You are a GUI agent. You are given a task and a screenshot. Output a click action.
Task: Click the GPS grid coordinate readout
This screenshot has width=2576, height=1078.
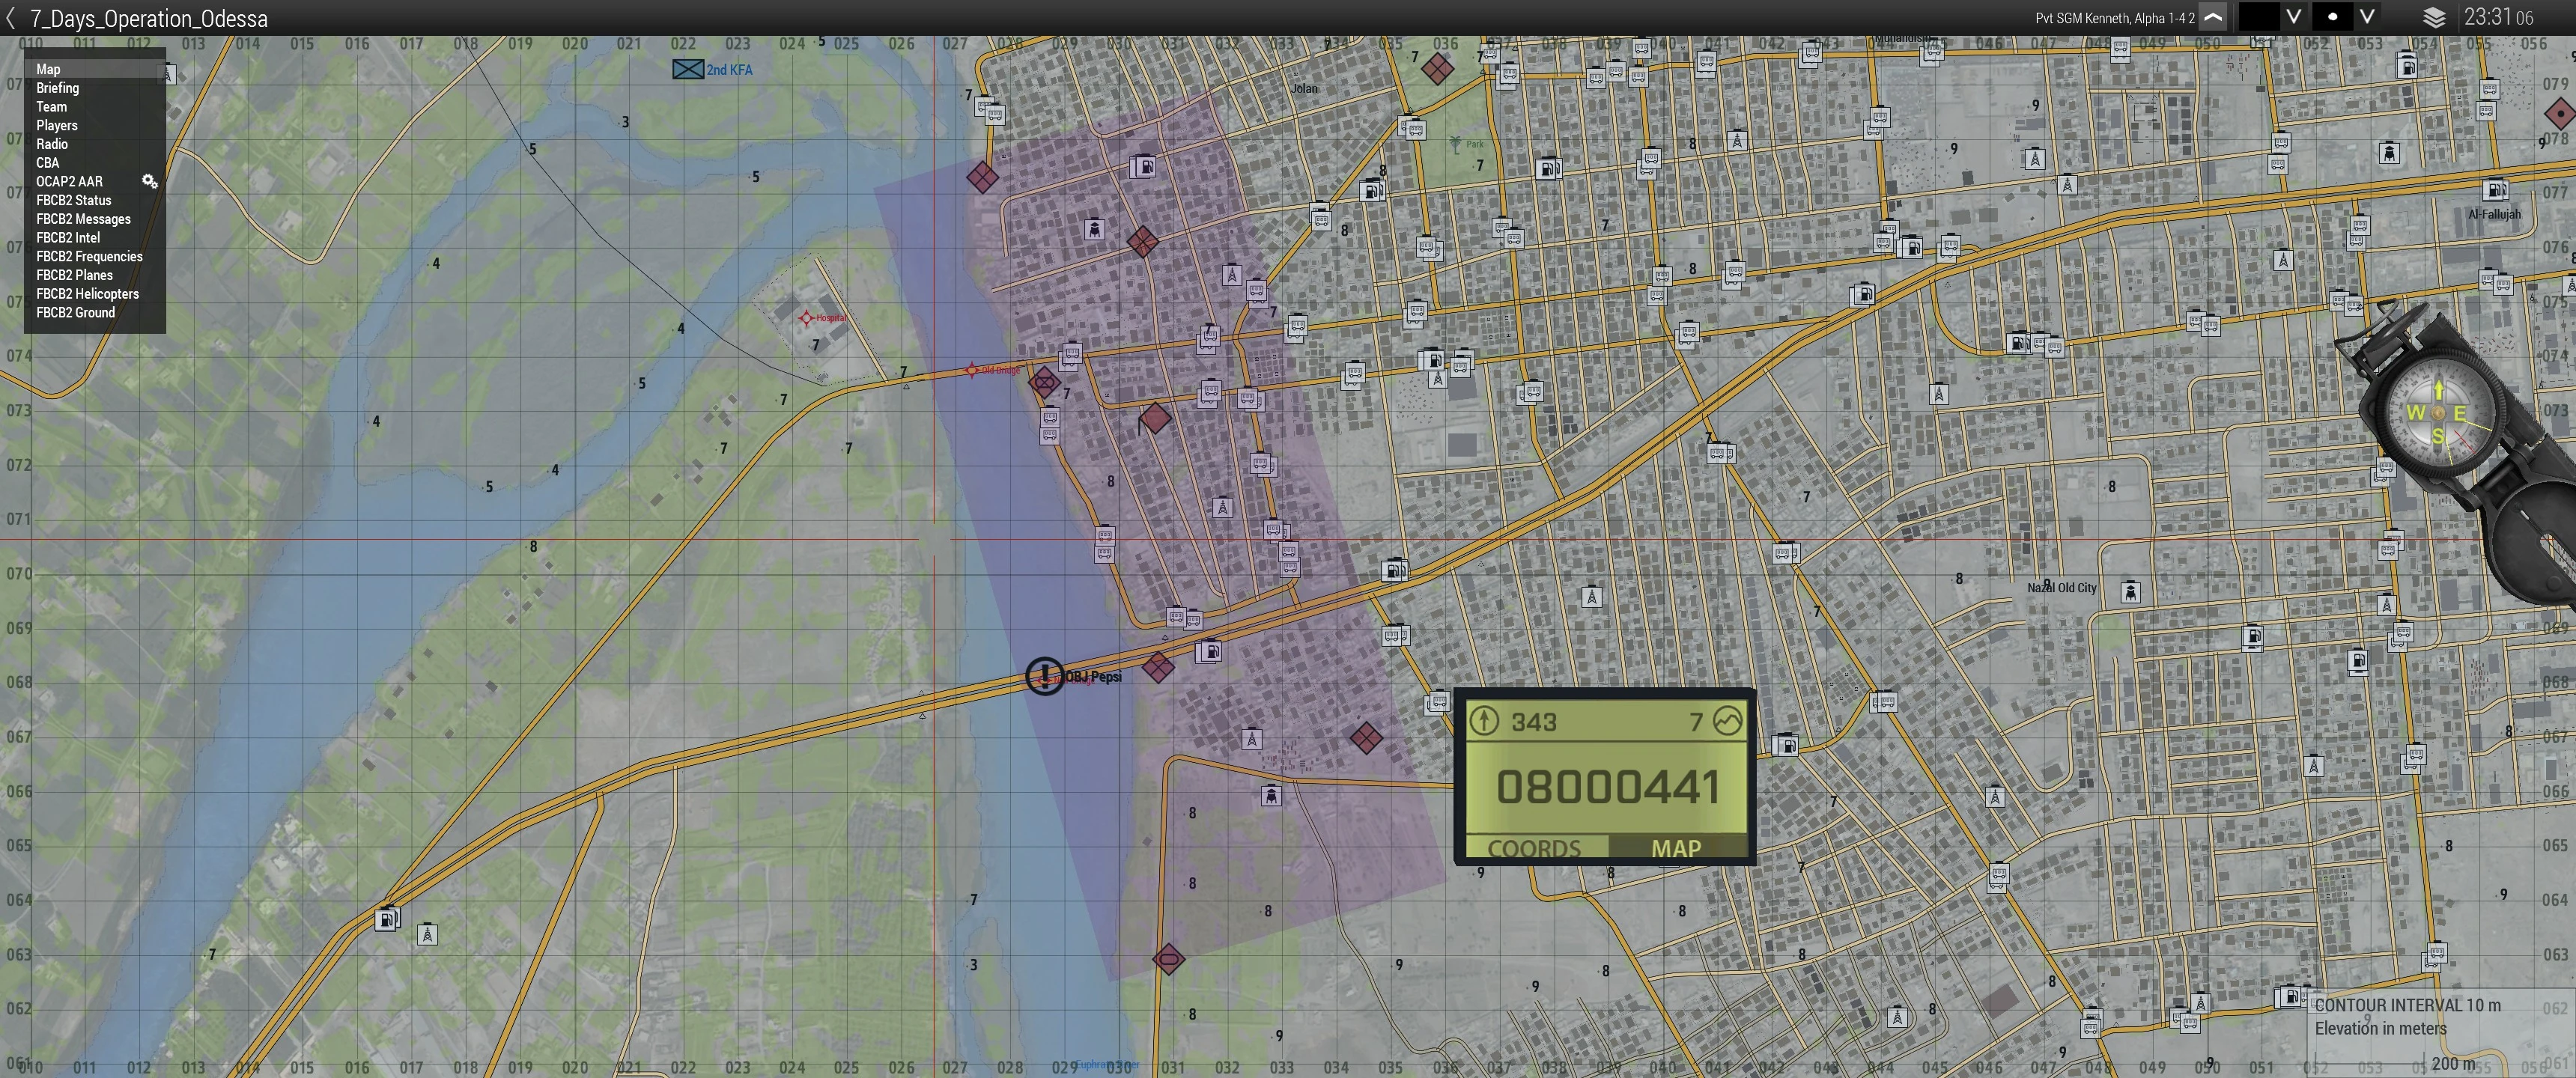click(x=1606, y=787)
